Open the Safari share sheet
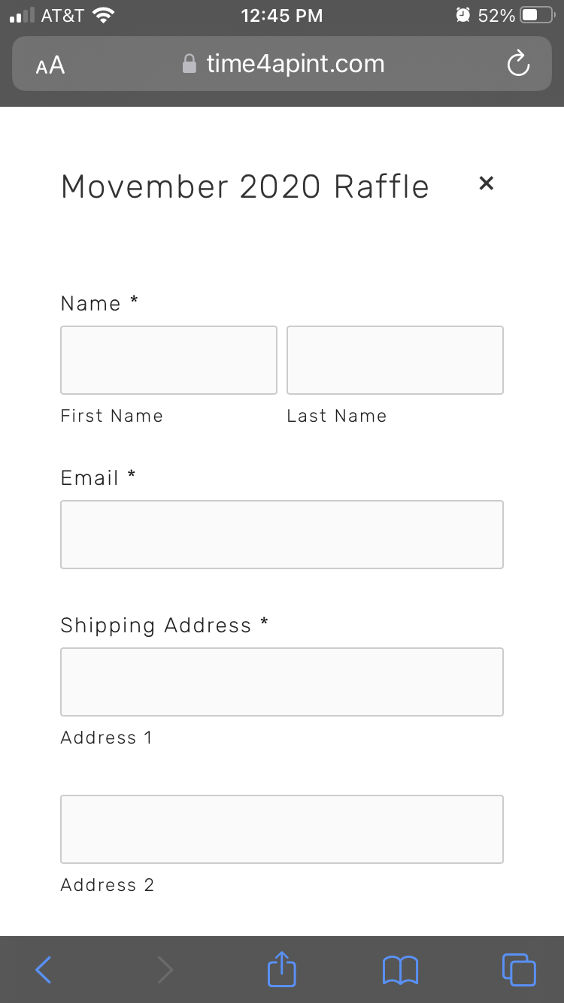The height and width of the screenshot is (1003, 564). [282, 969]
